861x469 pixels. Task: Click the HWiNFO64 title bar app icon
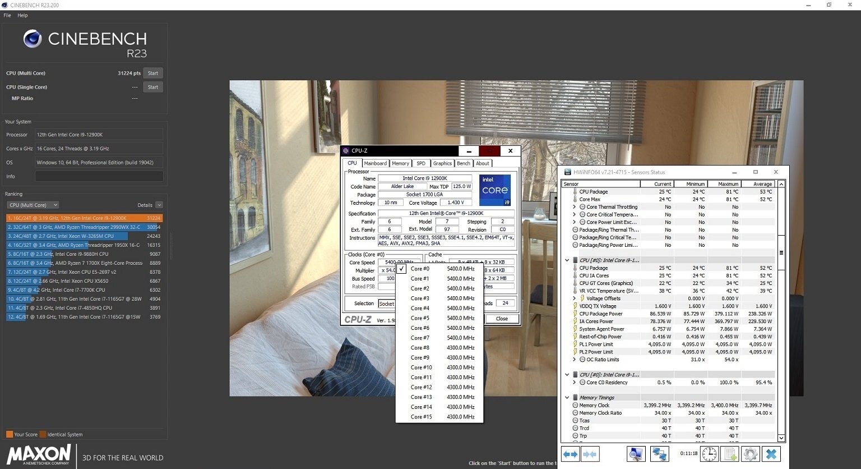click(568, 172)
